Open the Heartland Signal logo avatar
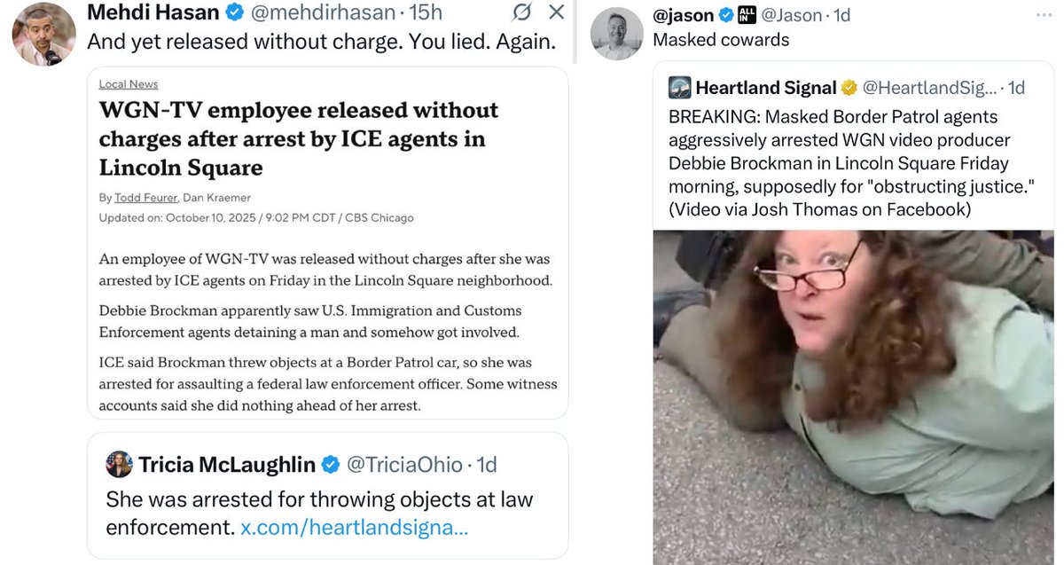 click(679, 87)
